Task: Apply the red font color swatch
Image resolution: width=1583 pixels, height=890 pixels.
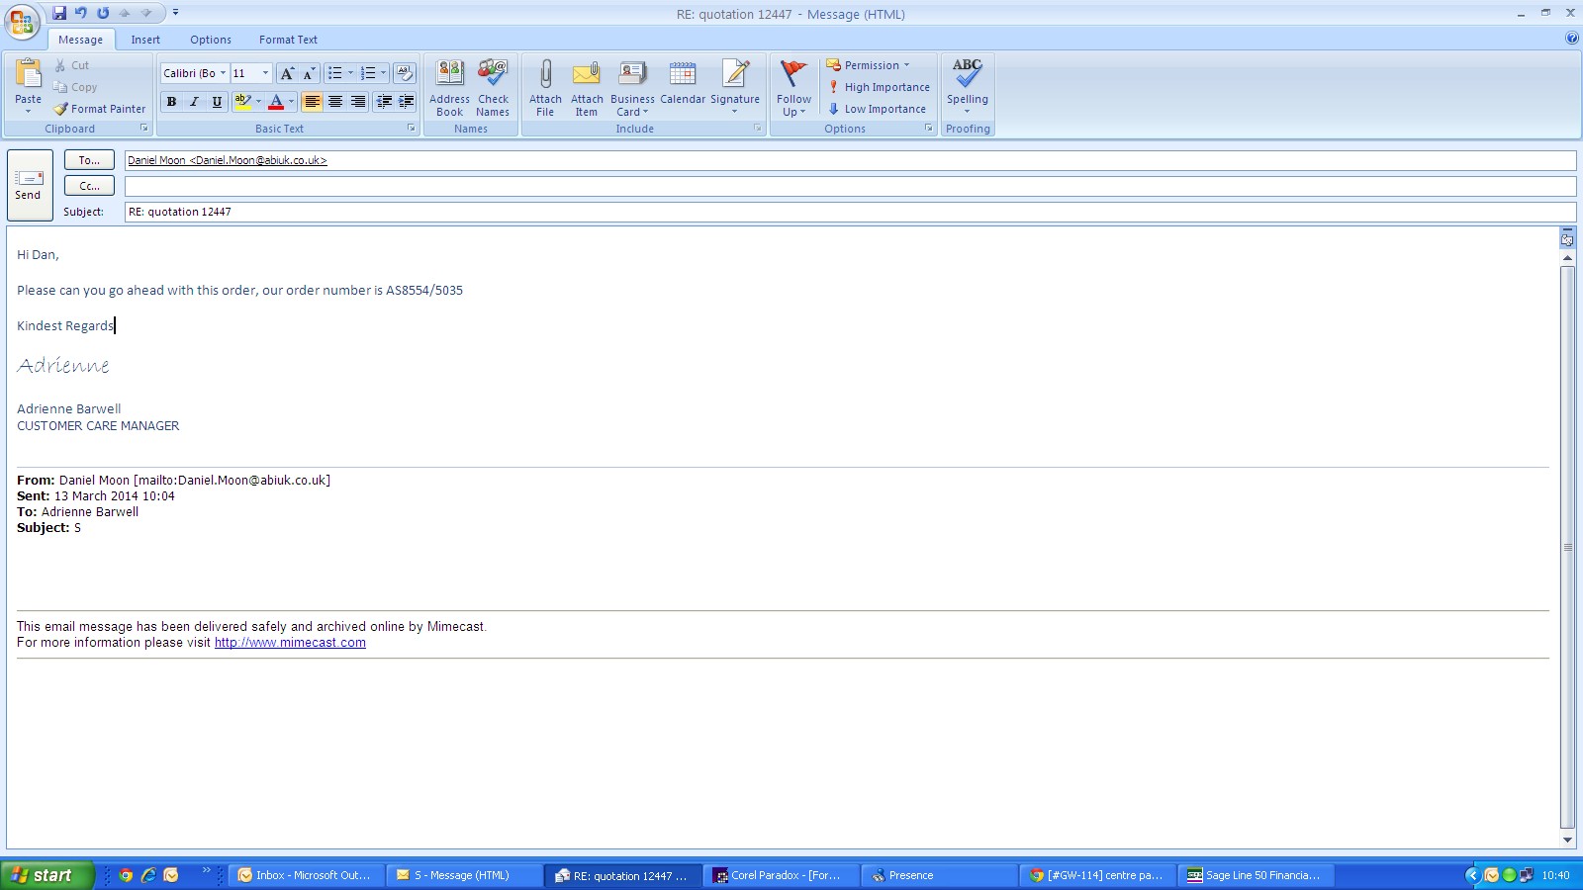Action: (x=276, y=102)
